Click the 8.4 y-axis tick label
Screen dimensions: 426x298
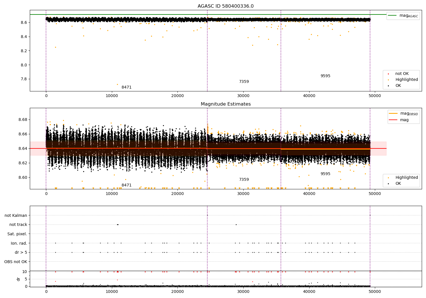(x=24, y=37)
